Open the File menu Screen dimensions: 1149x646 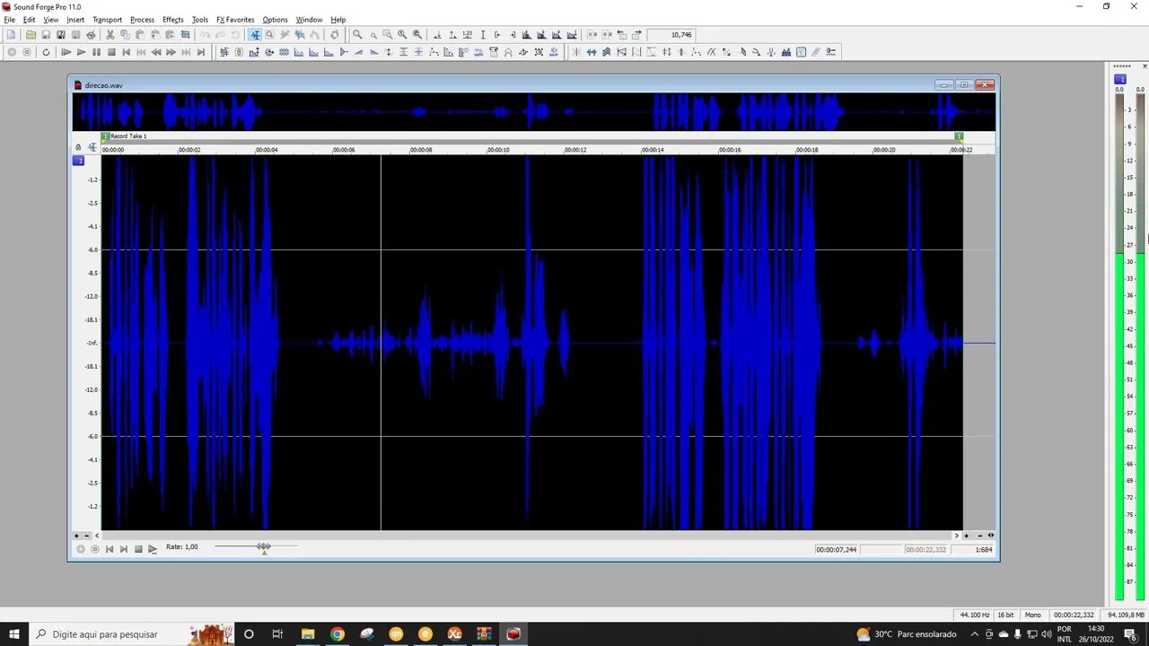9,20
